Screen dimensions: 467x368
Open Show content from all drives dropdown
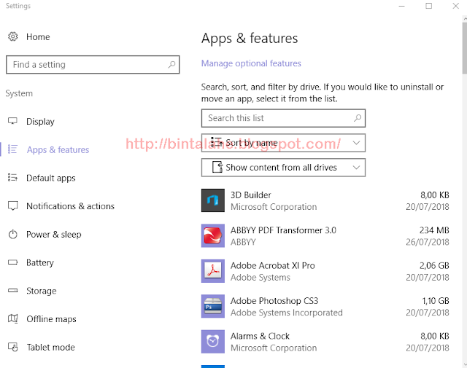click(x=283, y=168)
